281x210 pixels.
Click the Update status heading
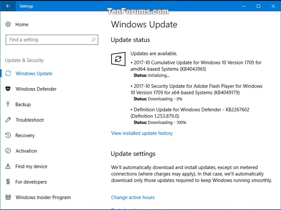[130, 40]
